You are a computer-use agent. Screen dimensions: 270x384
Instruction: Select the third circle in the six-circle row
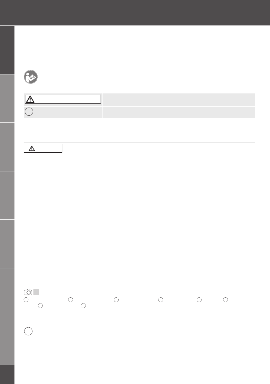point(116,300)
